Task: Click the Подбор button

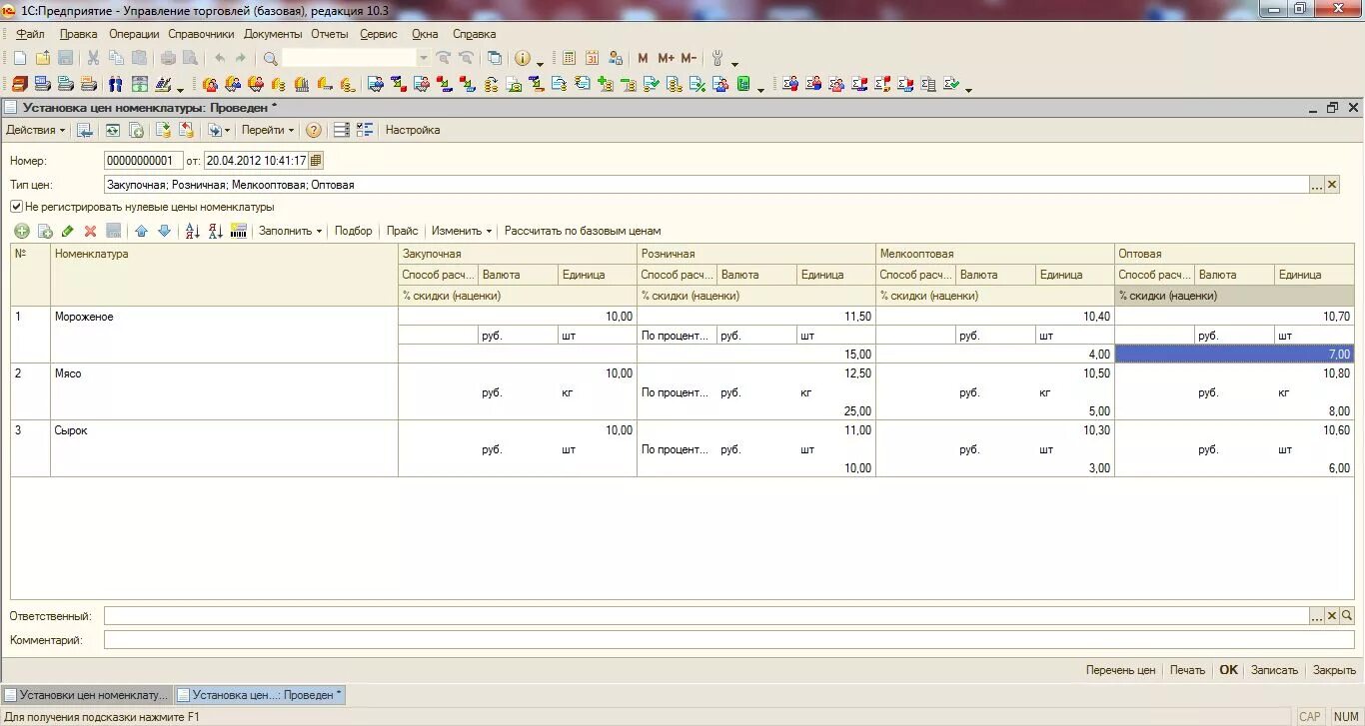Action: coord(354,231)
